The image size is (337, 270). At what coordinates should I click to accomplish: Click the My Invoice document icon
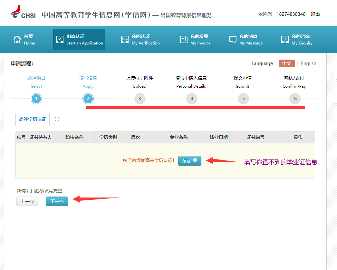coord(184,40)
